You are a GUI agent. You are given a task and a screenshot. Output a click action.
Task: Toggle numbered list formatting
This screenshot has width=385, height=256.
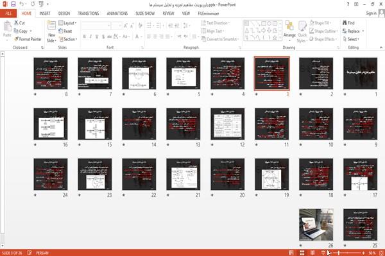(159, 25)
